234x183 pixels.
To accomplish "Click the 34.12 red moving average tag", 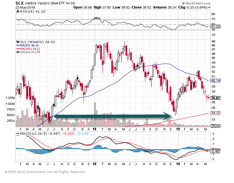I will (x=215, y=113).
